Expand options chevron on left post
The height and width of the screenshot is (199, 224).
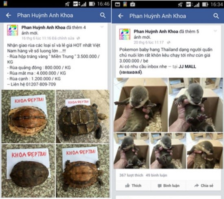102,27
